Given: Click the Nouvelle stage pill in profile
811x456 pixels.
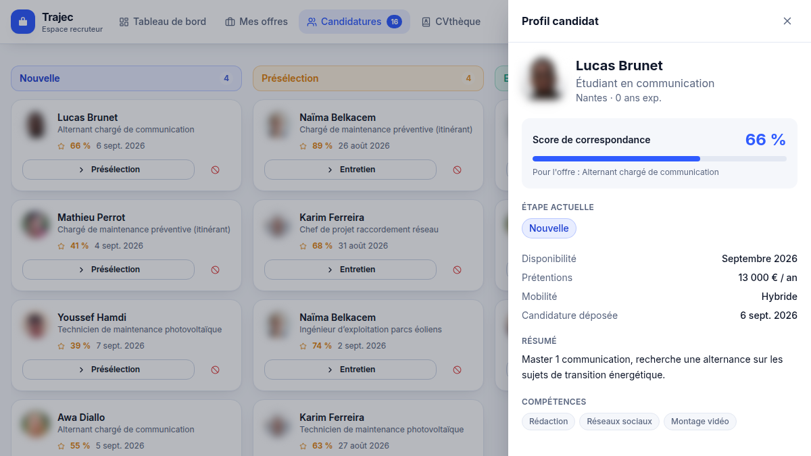Looking at the screenshot, I should [x=549, y=228].
